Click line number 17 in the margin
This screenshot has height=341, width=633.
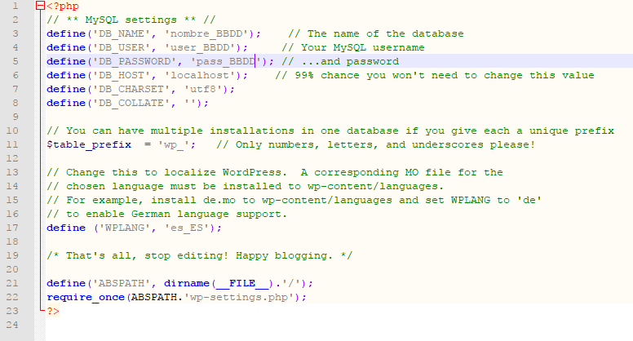12,228
